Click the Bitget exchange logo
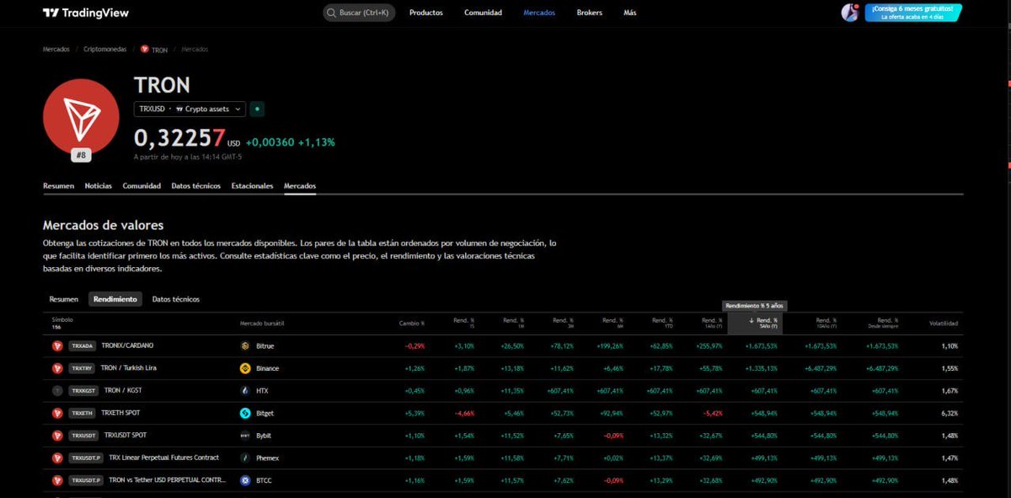This screenshot has width=1011, height=498. point(245,413)
